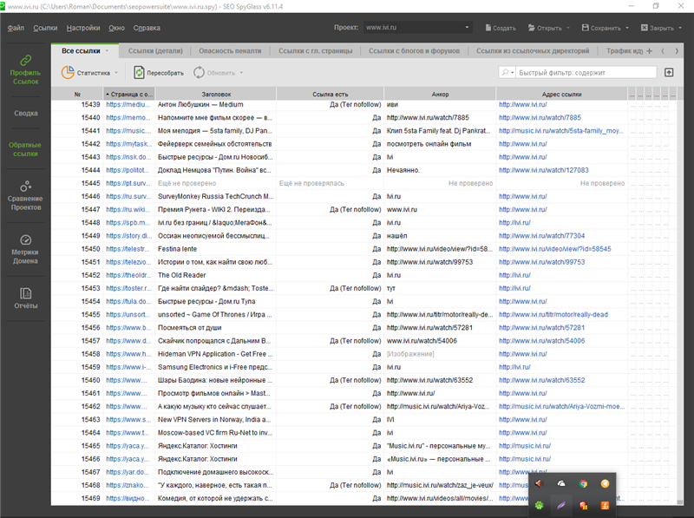The height and width of the screenshot is (518, 694).
Task: Click the Chrome icon in the tray popup
Action: point(583,484)
